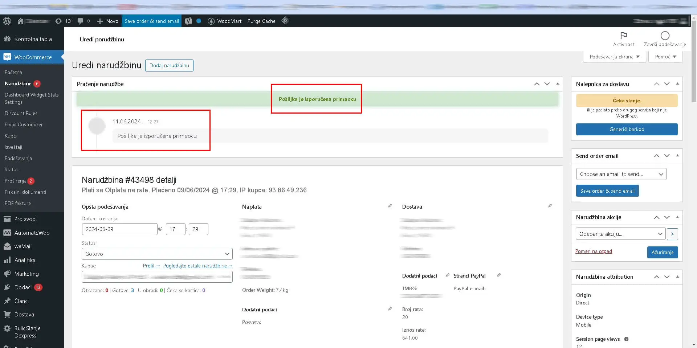Screen dimensions: 697x348
Task: Move Narudžbina akcije panel up
Action: (657, 217)
